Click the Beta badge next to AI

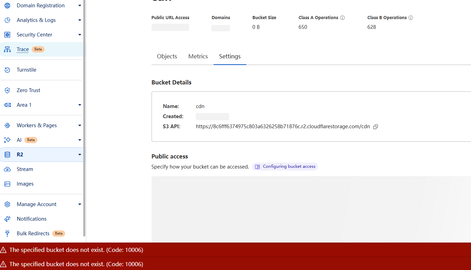31,140
